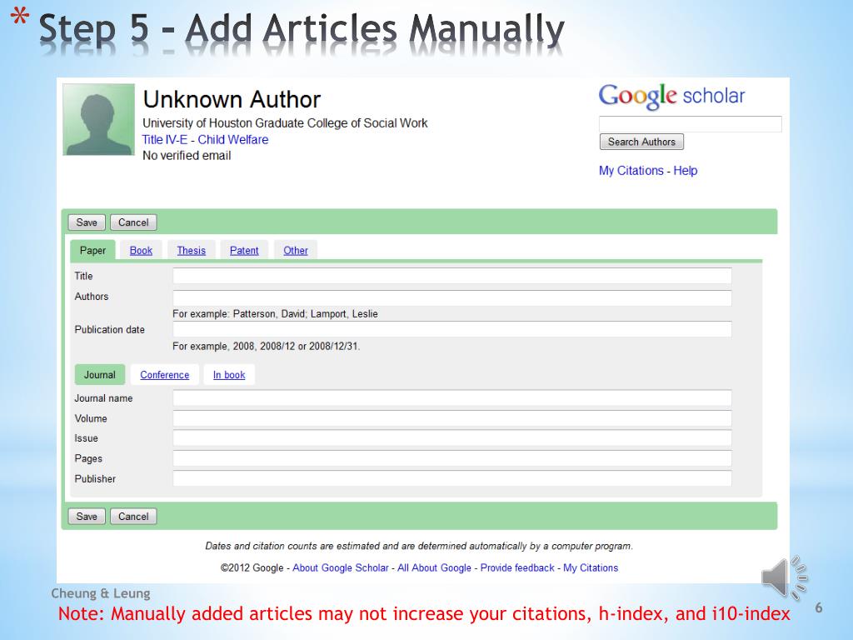The height and width of the screenshot is (640, 853).
Task: Focus the Issue input field
Action: [452, 438]
